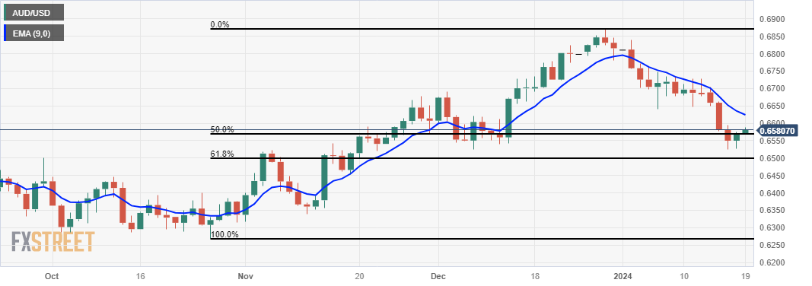The width and height of the screenshot is (812, 286).
Task: Select the 50.0% Fibonacci retracement label
Action: pos(221,129)
